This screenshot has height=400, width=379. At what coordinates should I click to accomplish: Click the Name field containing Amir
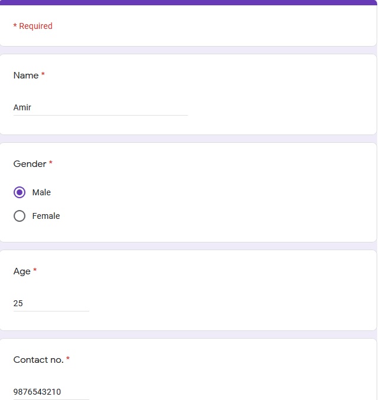coord(100,108)
